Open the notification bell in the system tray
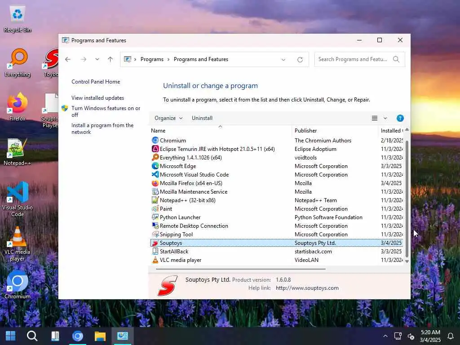The image size is (460, 345). tap(451, 336)
